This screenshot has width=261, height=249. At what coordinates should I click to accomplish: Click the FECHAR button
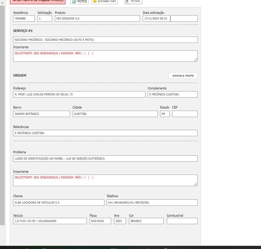(133, 2)
